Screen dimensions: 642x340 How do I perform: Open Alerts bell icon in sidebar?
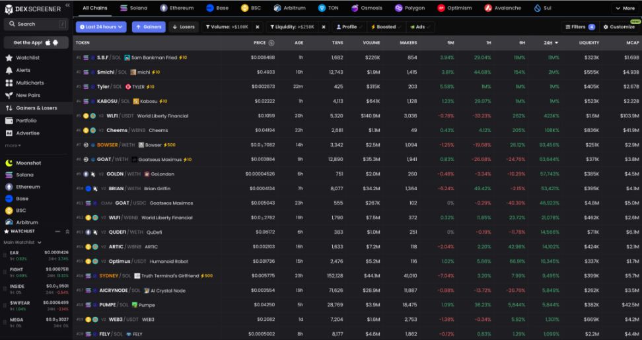pos(9,70)
